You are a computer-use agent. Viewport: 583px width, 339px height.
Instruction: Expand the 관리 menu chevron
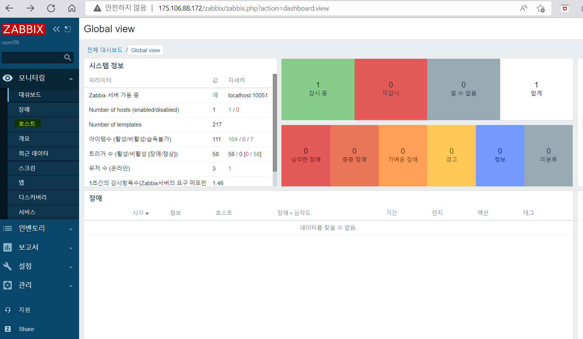tap(71, 286)
